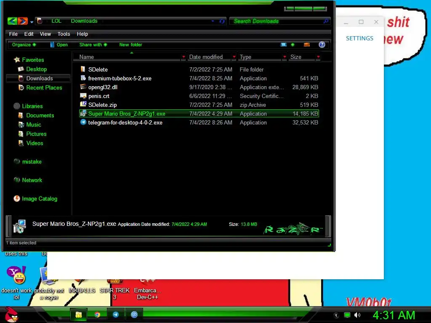
Task: Sort the file list by the Type column
Action: click(x=245, y=57)
